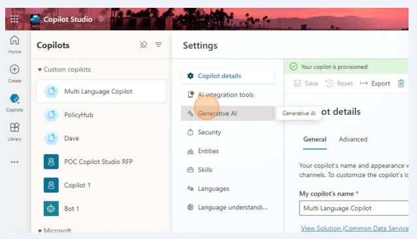Open the Copilots list filter icon

click(x=159, y=45)
